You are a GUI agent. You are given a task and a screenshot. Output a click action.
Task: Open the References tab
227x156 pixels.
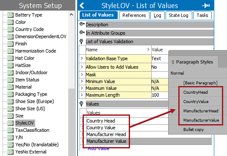(134, 15)
